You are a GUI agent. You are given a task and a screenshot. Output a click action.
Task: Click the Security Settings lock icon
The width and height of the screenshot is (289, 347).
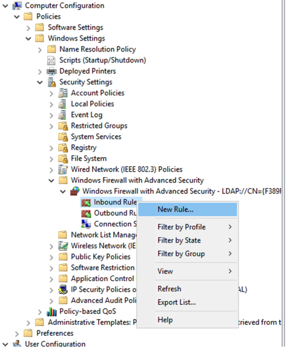click(51, 82)
